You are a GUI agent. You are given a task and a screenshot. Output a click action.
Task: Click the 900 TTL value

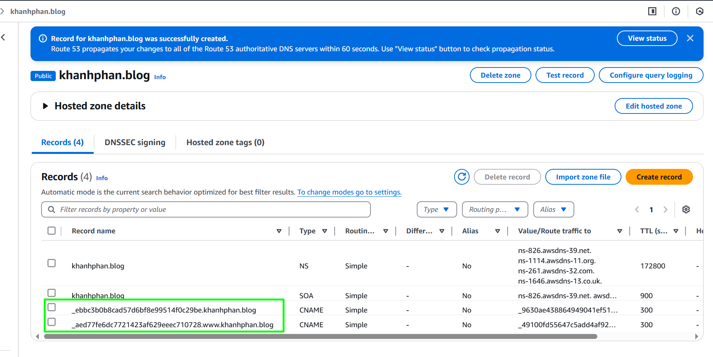tap(646, 296)
